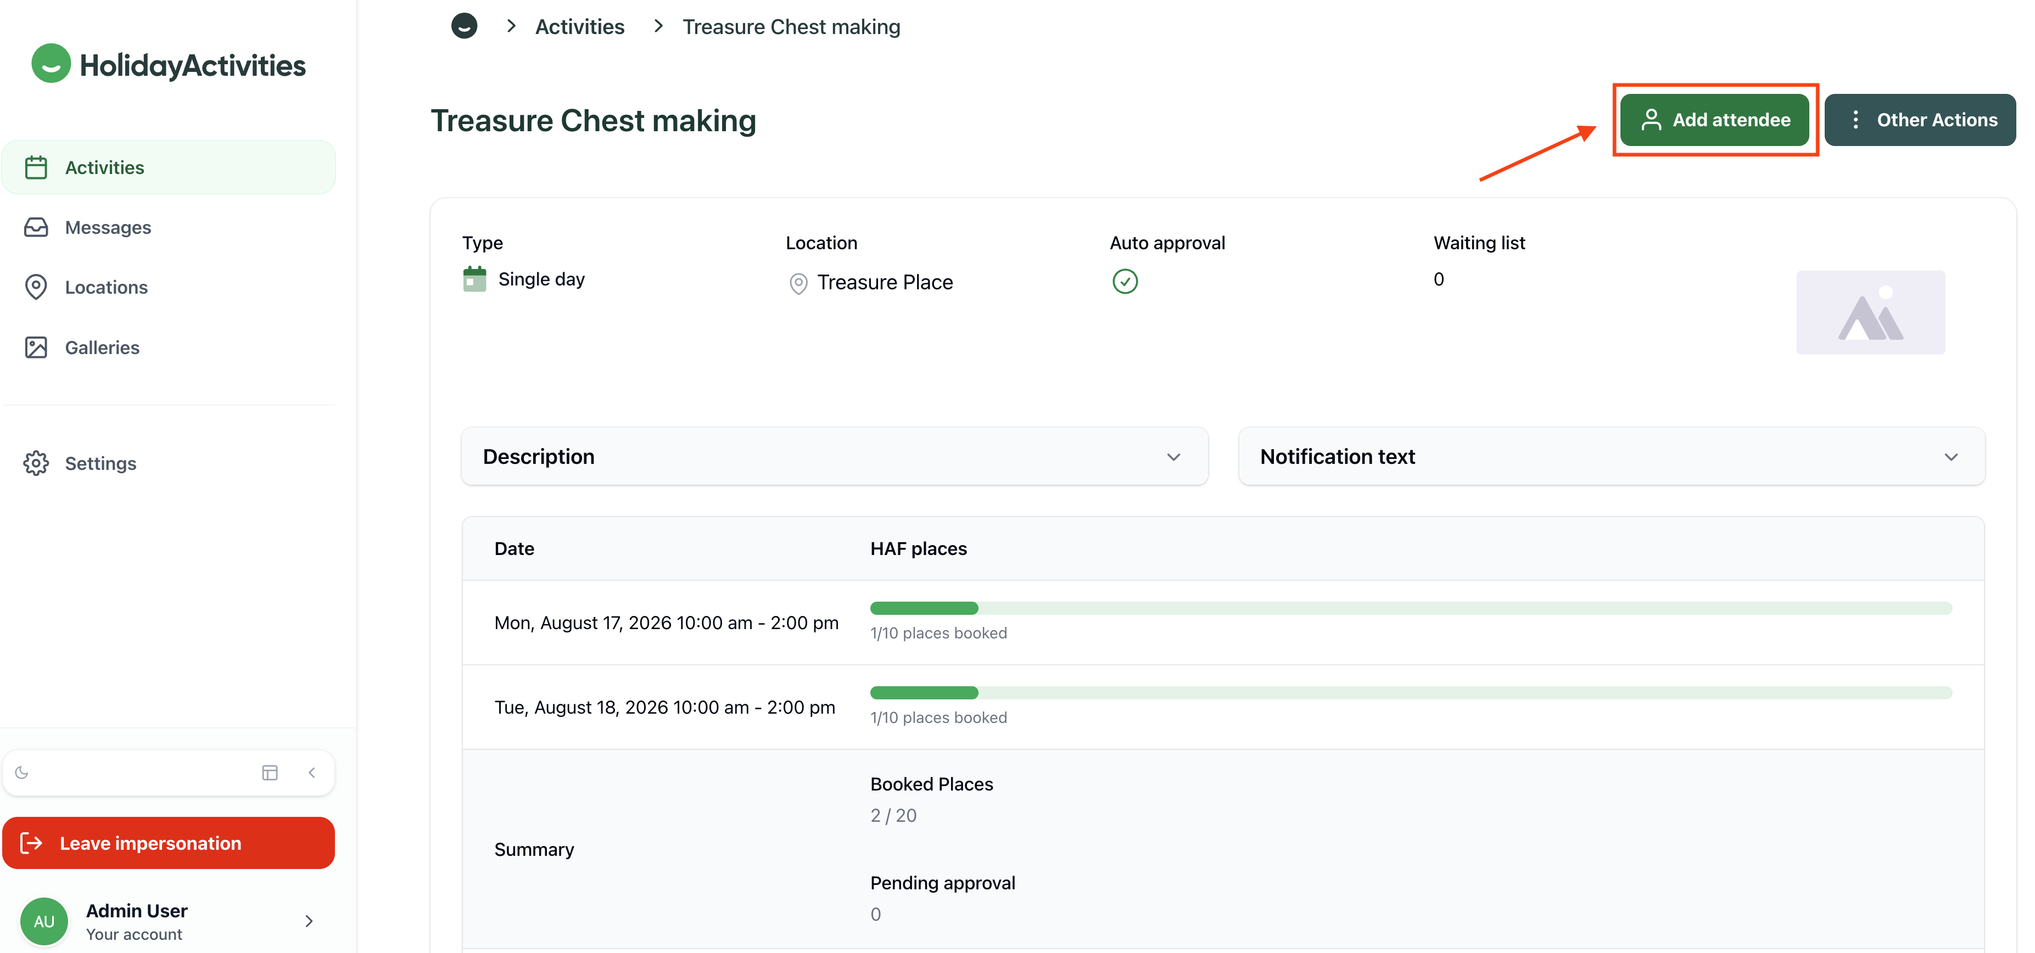Click the Auto approval checkmark icon
Screen dimensions: 2035x953
[x=1125, y=281]
